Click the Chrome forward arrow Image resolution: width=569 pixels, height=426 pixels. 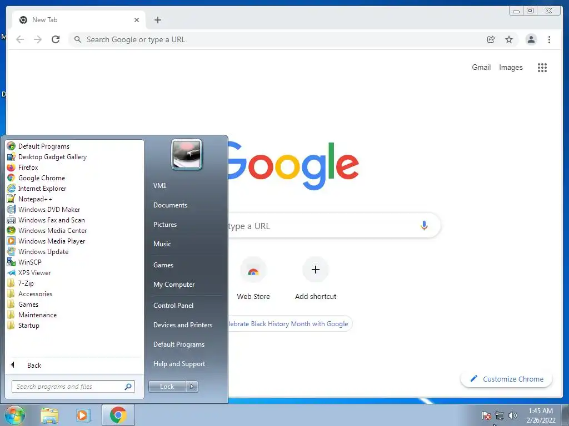click(x=38, y=39)
